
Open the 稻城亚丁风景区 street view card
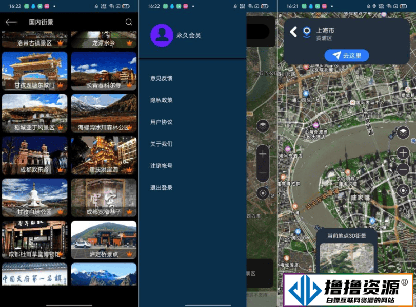tap(35, 113)
